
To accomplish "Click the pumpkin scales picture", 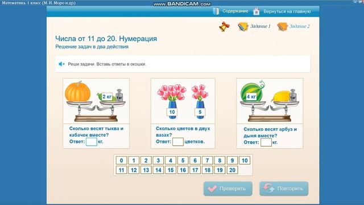I will coord(96,101).
